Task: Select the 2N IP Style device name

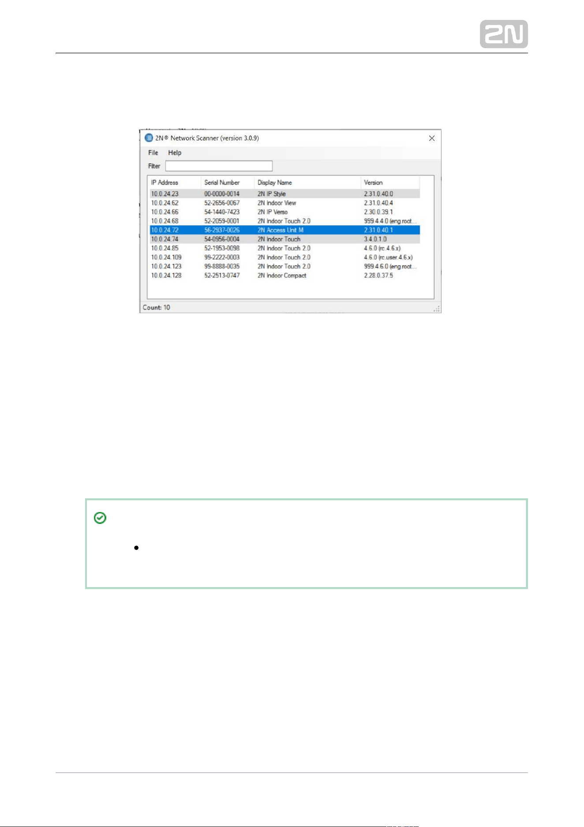Action: tap(272, 194)
